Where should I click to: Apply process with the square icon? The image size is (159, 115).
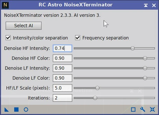tap(16, 110)
